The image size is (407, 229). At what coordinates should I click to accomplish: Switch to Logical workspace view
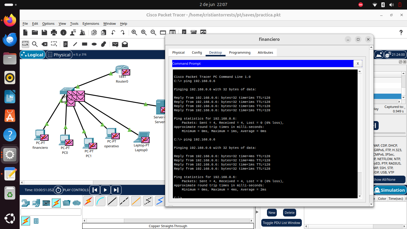32,55
